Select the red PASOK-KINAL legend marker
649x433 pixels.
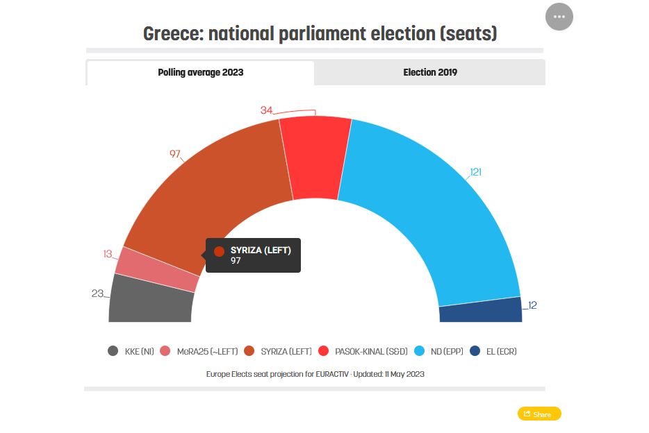(x=324, y=351)
